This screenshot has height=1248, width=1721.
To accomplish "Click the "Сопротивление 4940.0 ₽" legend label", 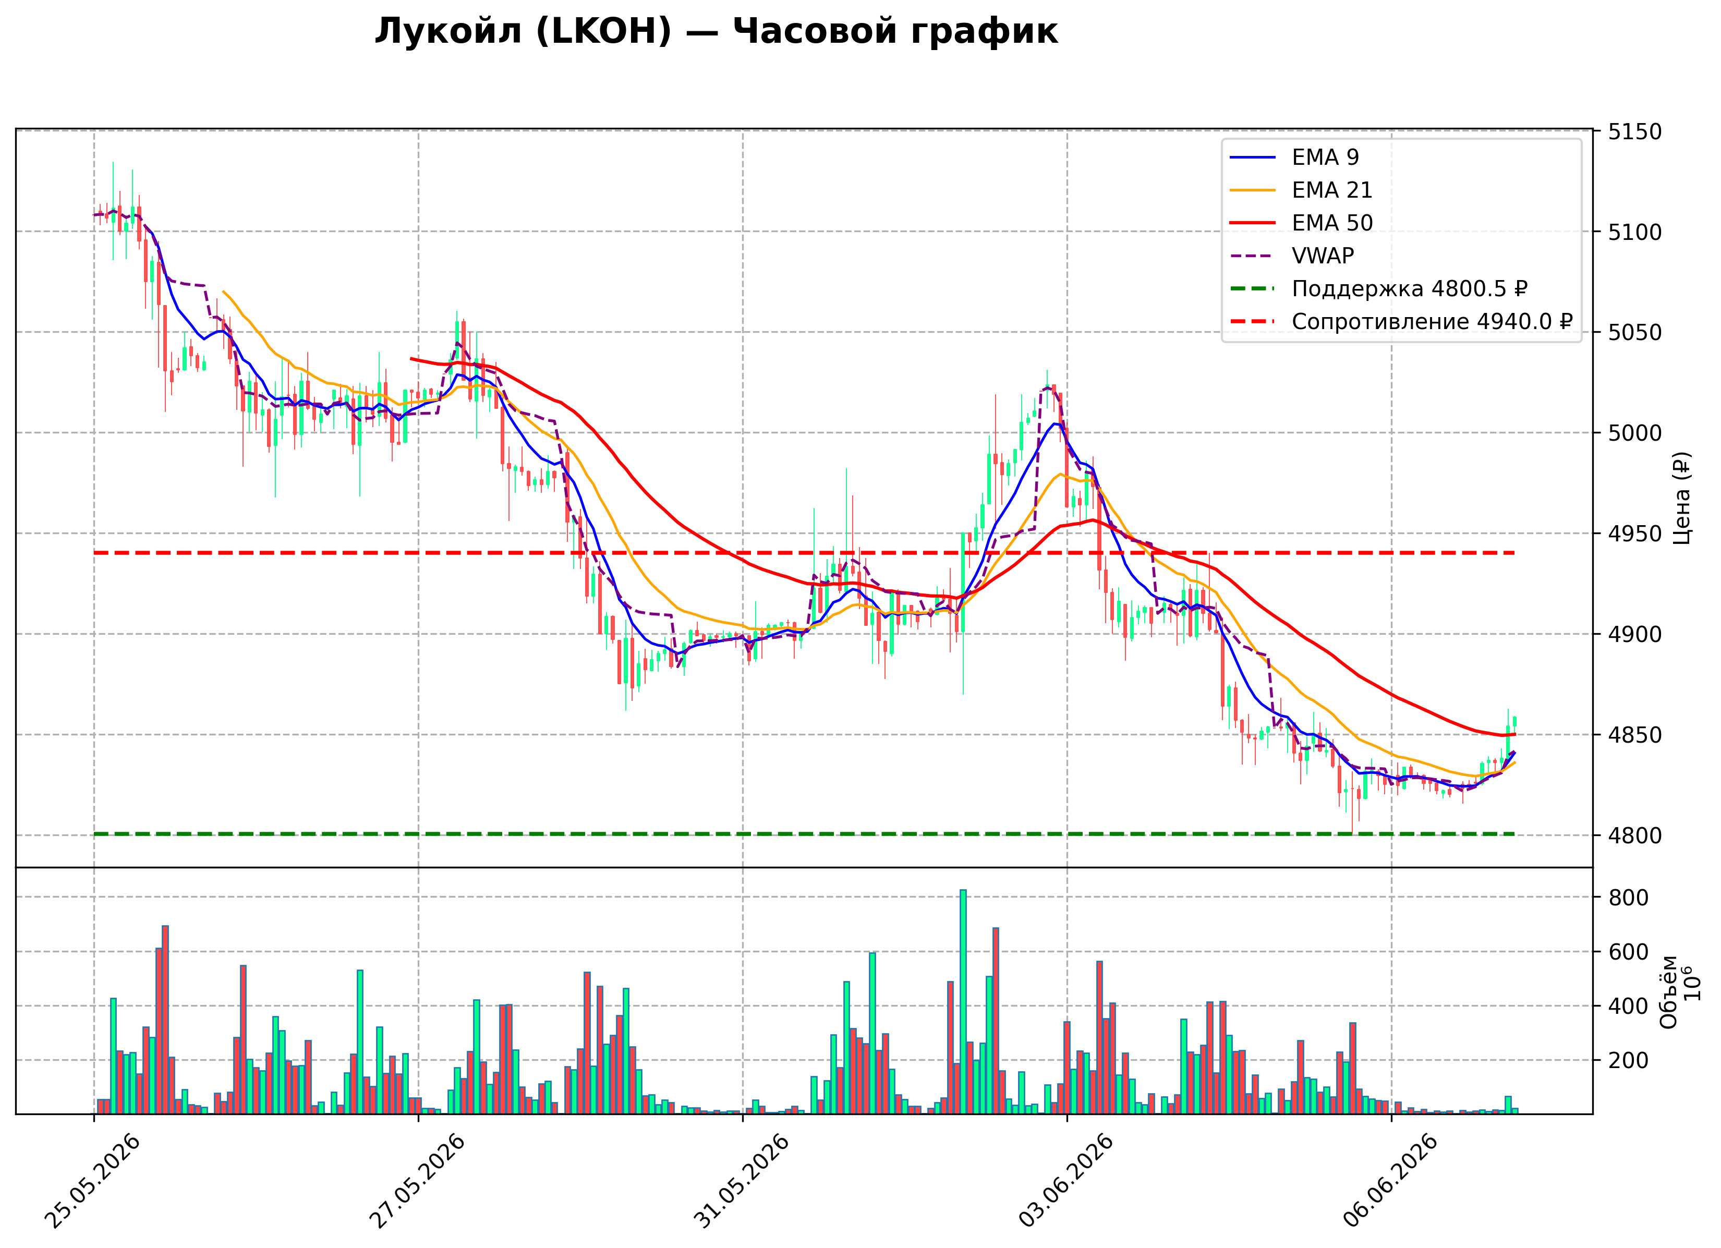I will tap(1432, 322).
